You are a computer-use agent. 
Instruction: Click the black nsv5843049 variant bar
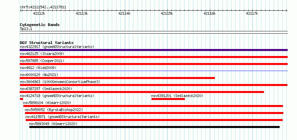155,127
